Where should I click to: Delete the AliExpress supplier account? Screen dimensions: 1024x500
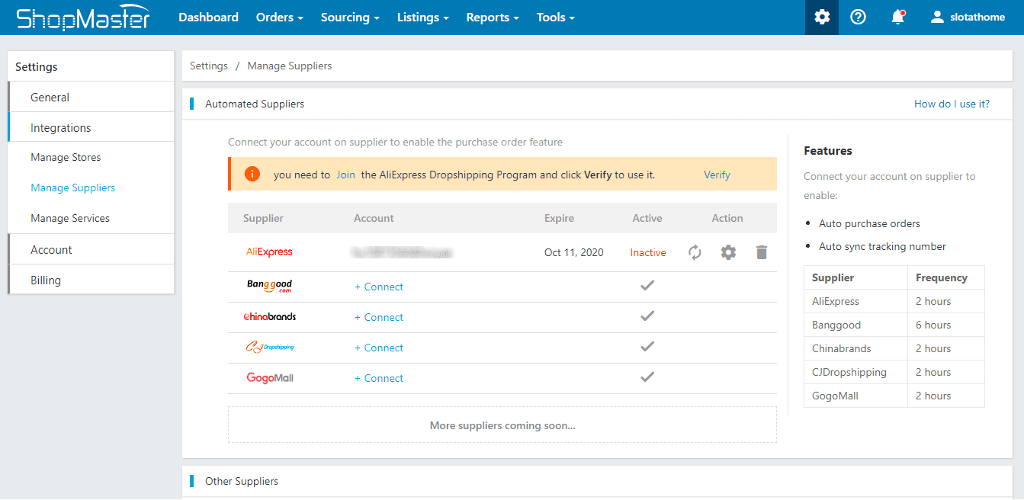[x=761, y=252]
